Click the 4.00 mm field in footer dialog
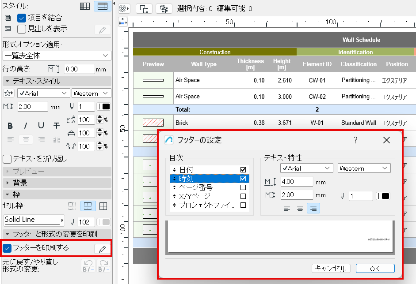 point(297,182)
